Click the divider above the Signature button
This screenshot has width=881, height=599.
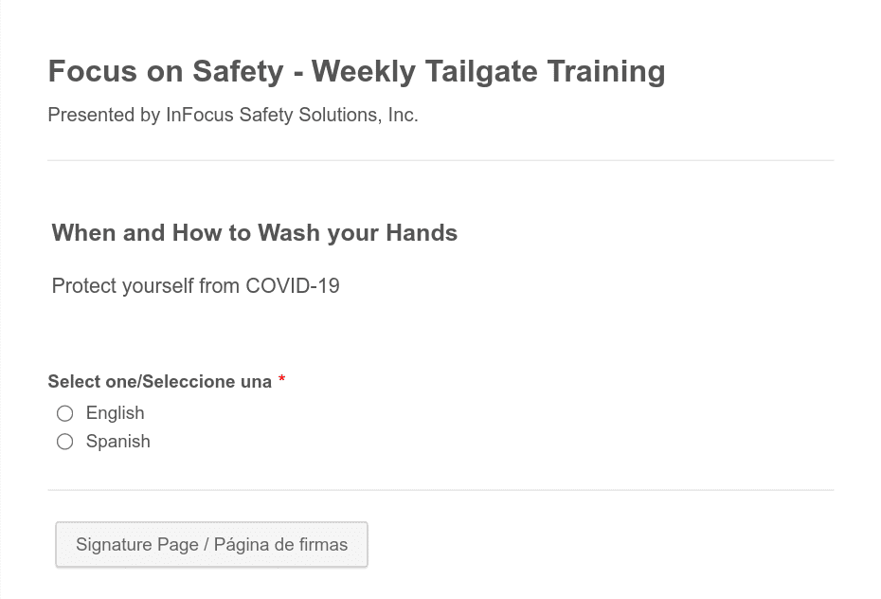(440, 490)
